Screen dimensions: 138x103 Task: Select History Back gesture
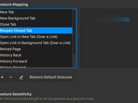click(x=36, y=55)
